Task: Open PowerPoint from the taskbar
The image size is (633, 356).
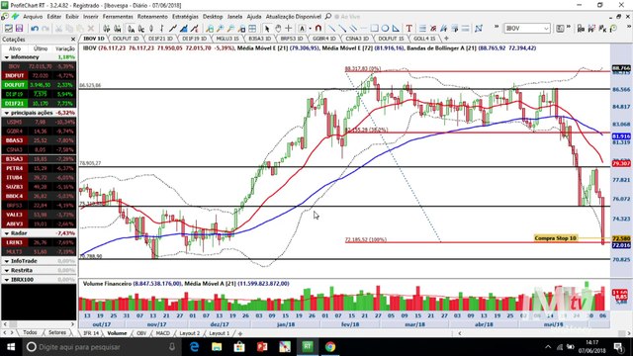Action: pyautogui.click(x=262, y=347)
